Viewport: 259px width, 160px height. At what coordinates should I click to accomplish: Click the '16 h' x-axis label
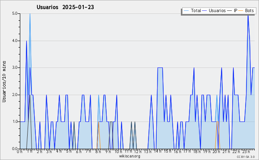(x=177, y=152)
